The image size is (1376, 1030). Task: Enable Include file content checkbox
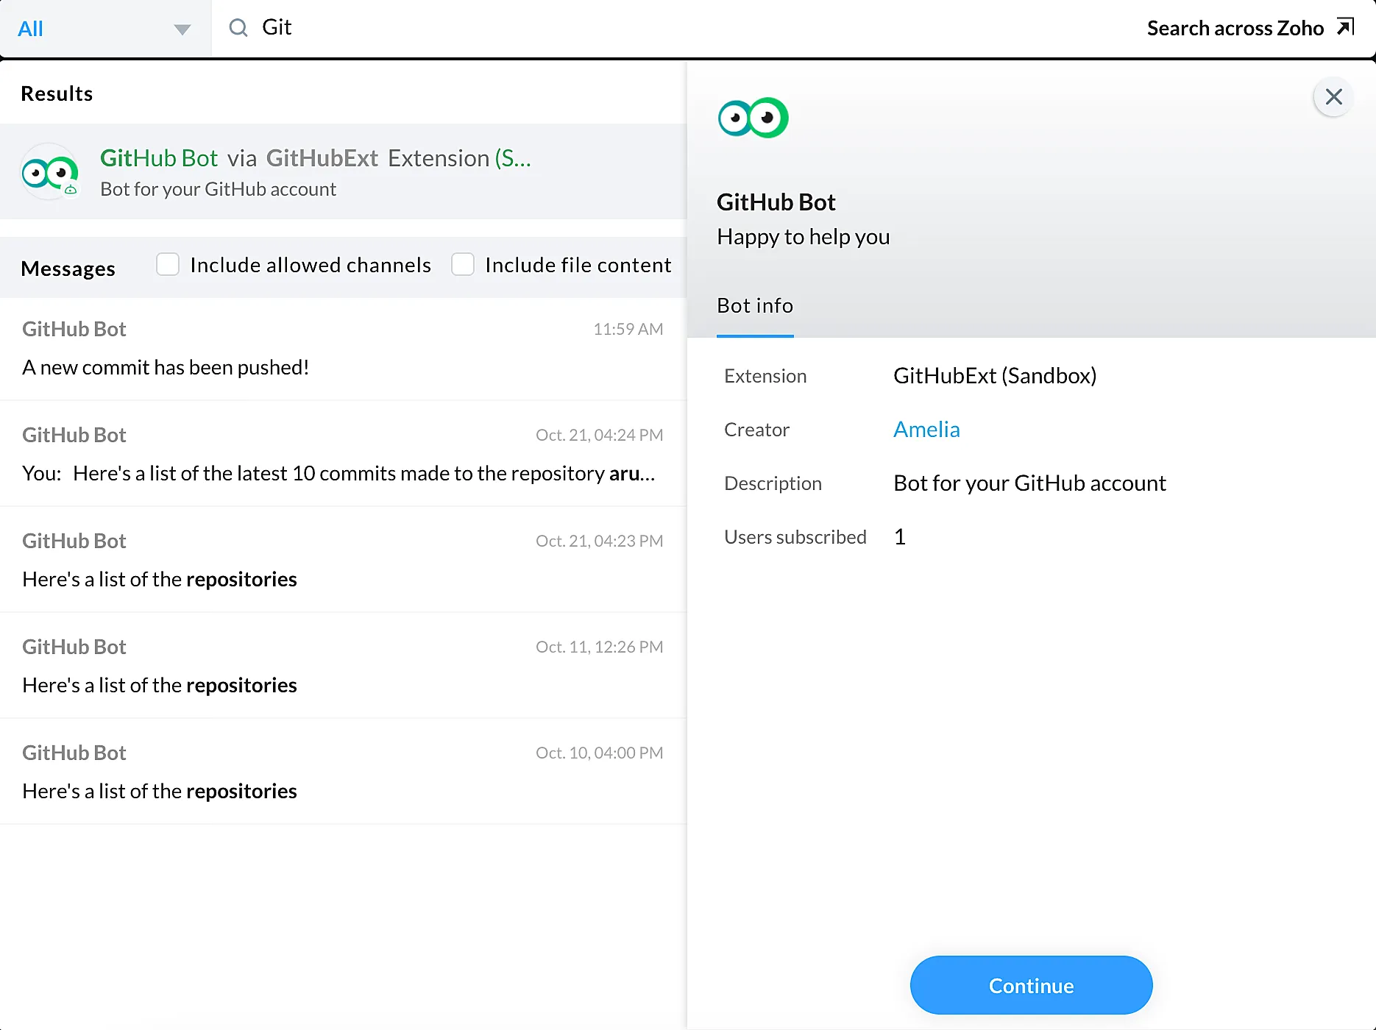463,264
